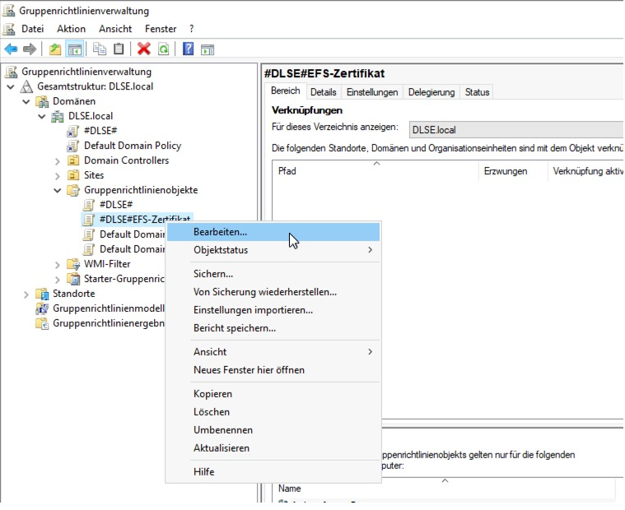Click the Up One Level folder icon

coord(55,49)
